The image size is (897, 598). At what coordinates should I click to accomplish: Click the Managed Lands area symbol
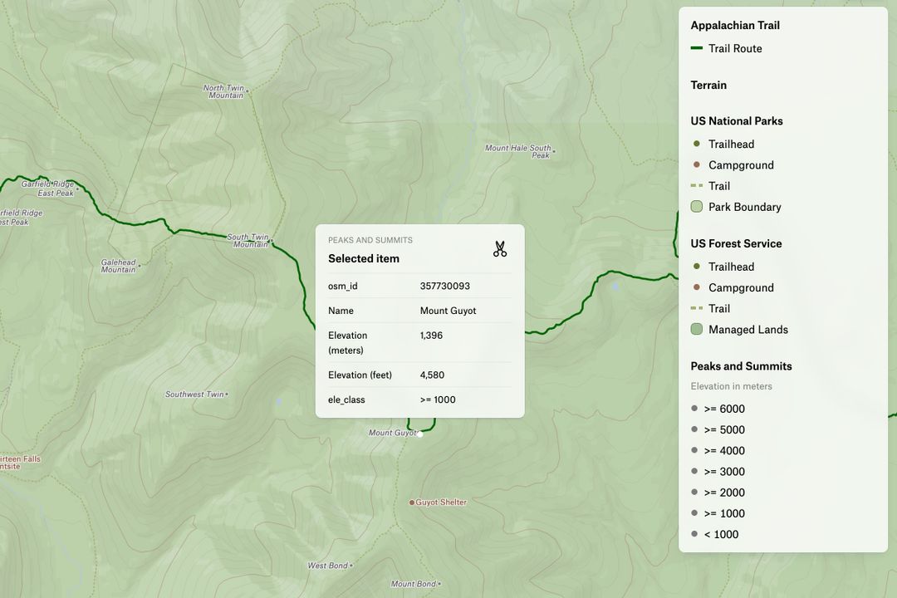pos(696,329)
